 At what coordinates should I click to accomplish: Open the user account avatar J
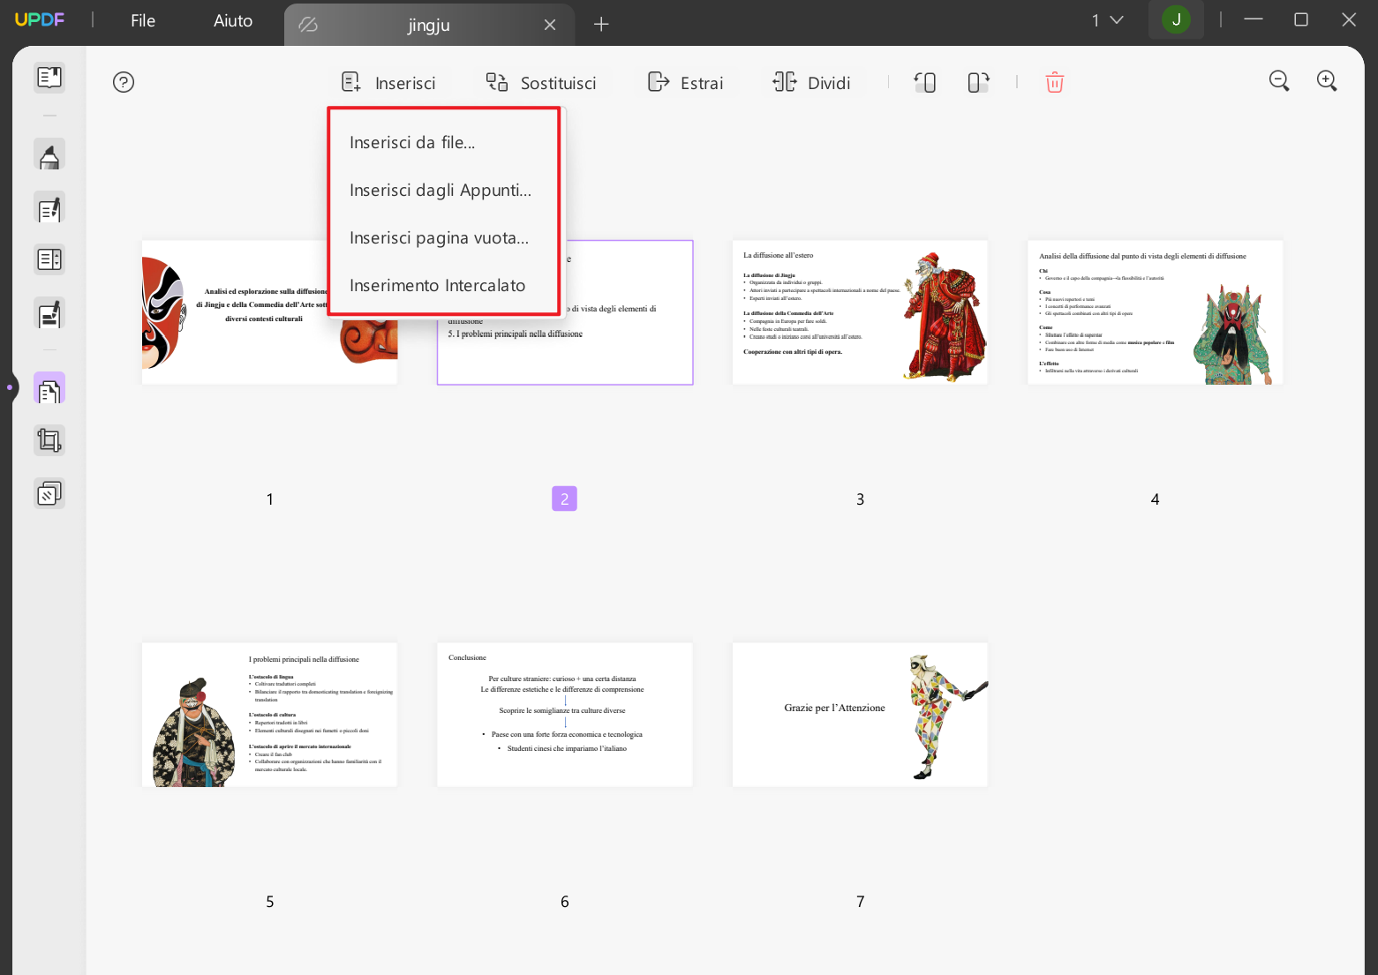[x=1176, y=19]
